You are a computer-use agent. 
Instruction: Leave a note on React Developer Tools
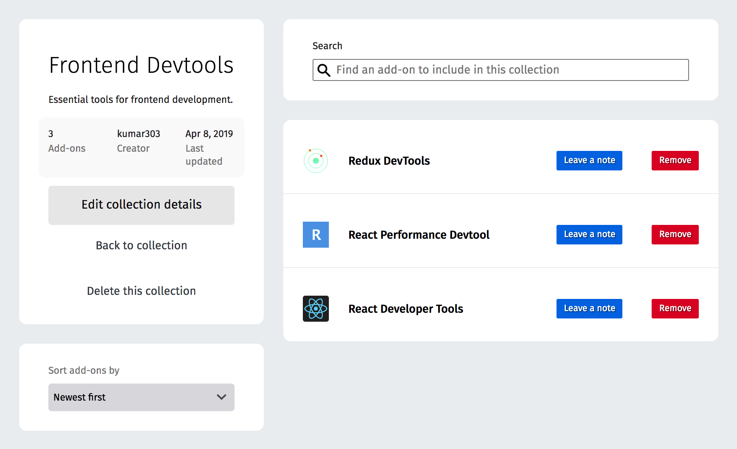589,309
